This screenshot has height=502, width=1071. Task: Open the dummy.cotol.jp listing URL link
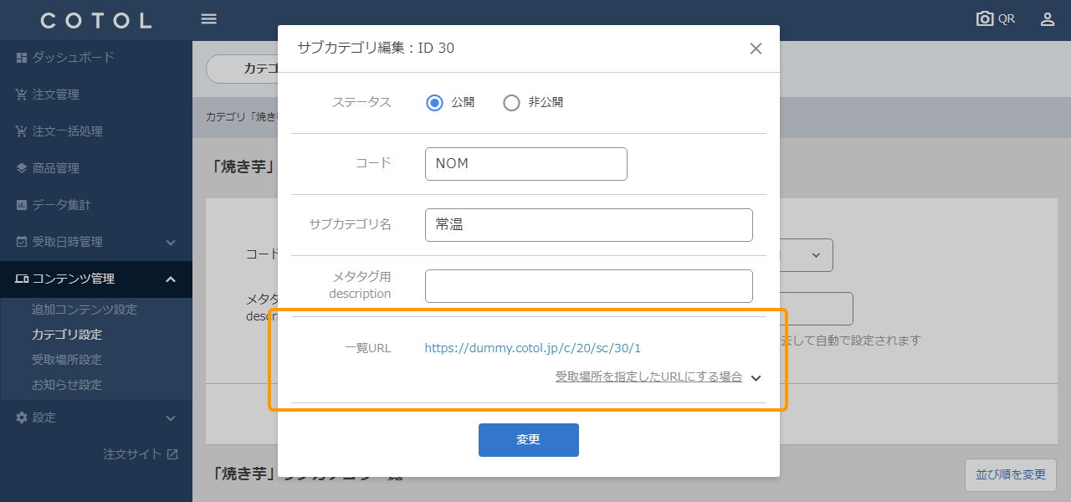[532, 347]
